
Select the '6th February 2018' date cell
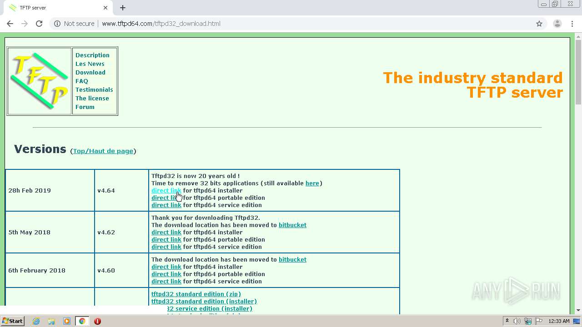tap(50, 270)
